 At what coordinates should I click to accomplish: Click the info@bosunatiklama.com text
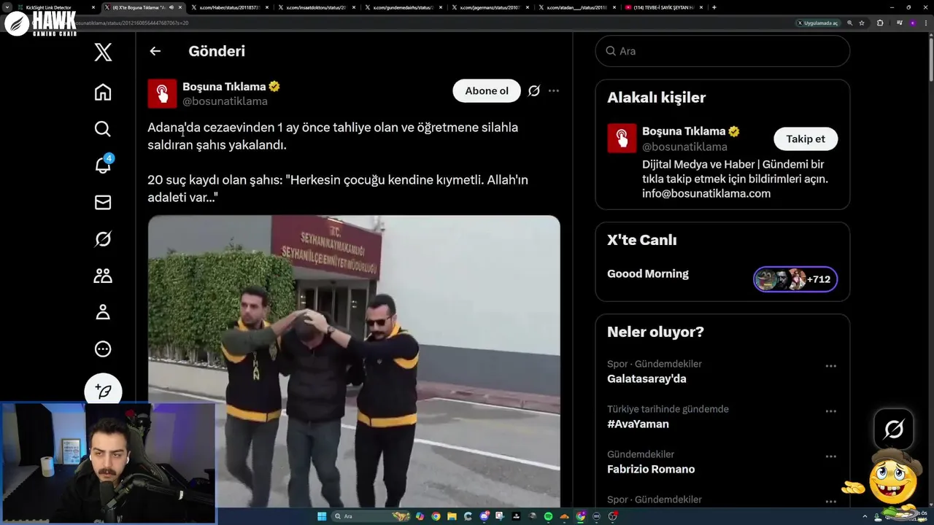click(706, 193)
